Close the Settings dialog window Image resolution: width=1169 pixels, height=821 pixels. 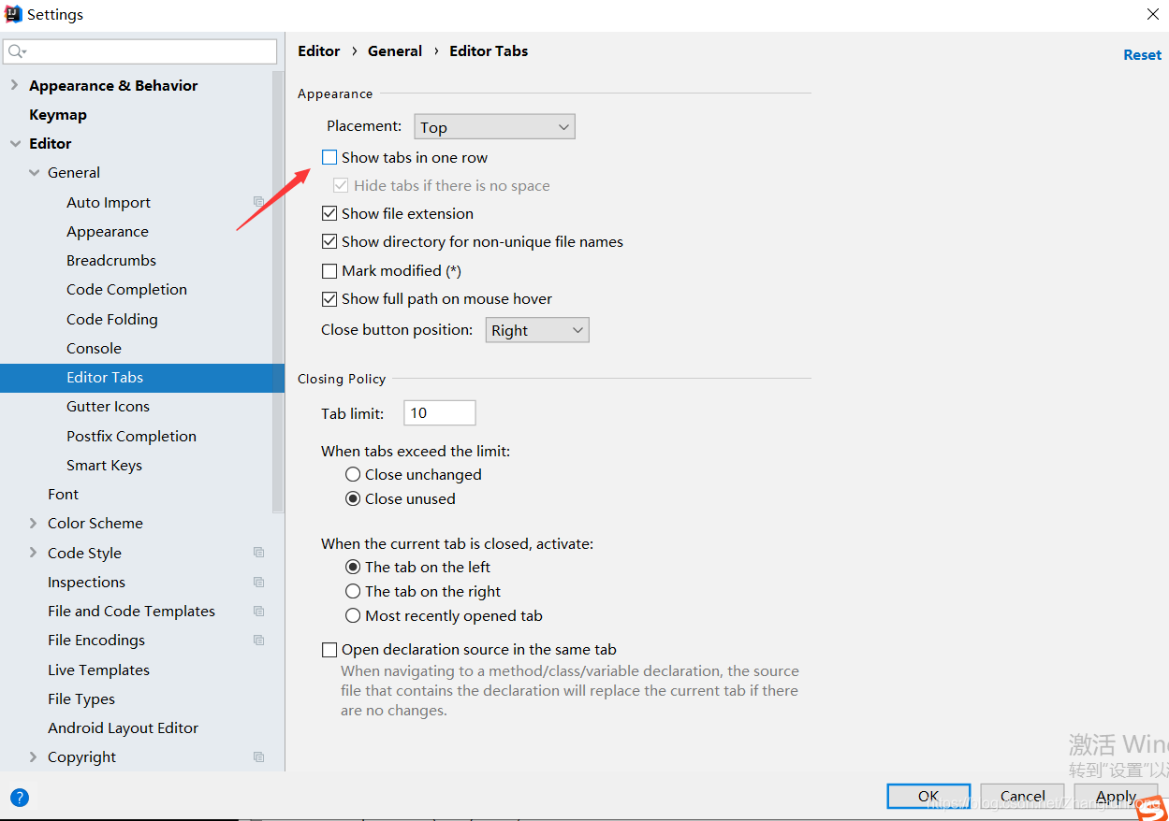pyautogui.click(x=1153, y=14)
